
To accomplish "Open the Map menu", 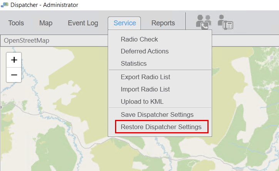I will pyautogui.click(x=46, y=23).
